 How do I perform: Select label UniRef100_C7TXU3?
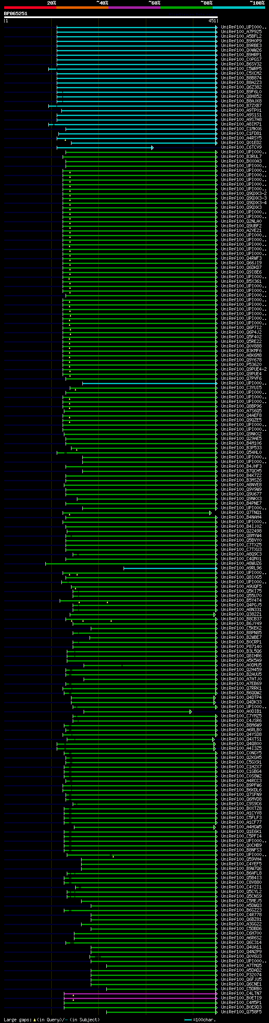click(x=241, y=550)
